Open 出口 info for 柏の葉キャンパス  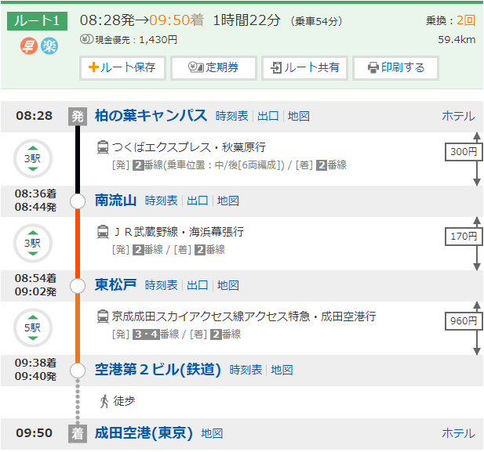268,116
